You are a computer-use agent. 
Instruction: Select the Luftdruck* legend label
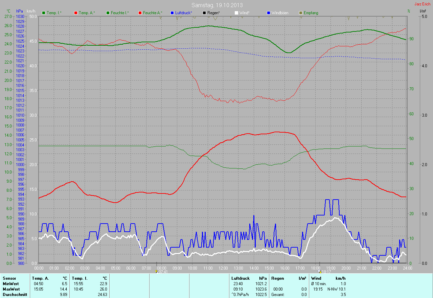(184, 13)
